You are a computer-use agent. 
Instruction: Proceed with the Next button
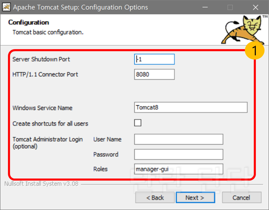pos(195,198)
